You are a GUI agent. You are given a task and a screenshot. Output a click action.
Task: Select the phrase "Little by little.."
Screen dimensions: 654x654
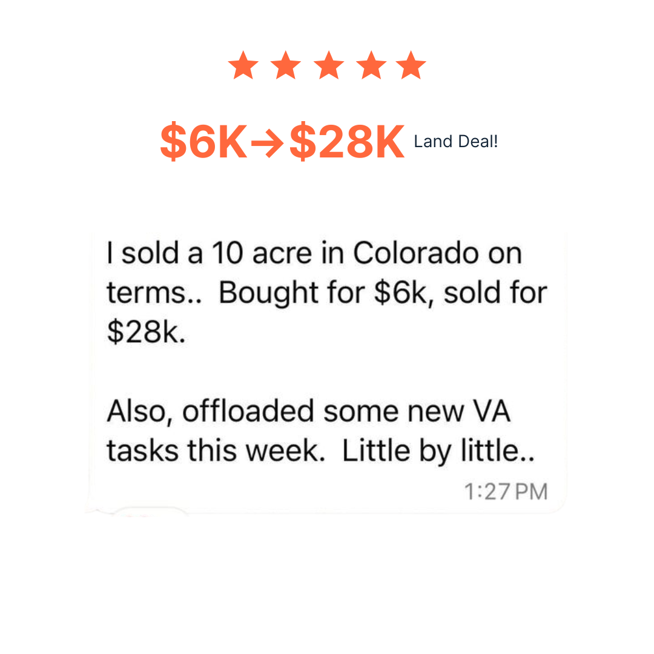point(439,452)
